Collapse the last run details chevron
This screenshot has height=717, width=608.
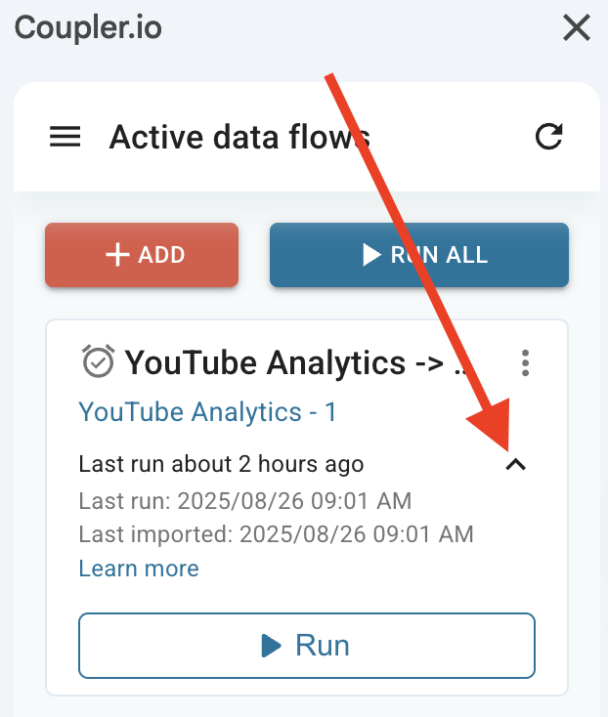516,465
